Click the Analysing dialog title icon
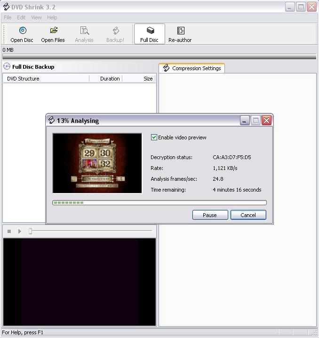The image size is (319, 338). click(x=51, y=120)
